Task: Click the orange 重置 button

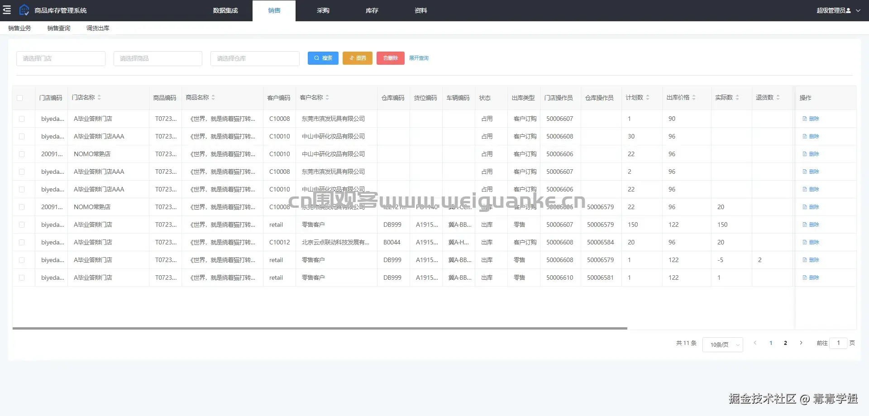Action: point(358,58)
